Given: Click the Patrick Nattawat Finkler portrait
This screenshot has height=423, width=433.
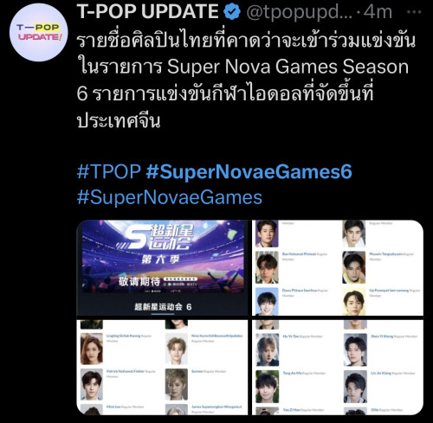Looking at the screenshot, I should 92,384.
